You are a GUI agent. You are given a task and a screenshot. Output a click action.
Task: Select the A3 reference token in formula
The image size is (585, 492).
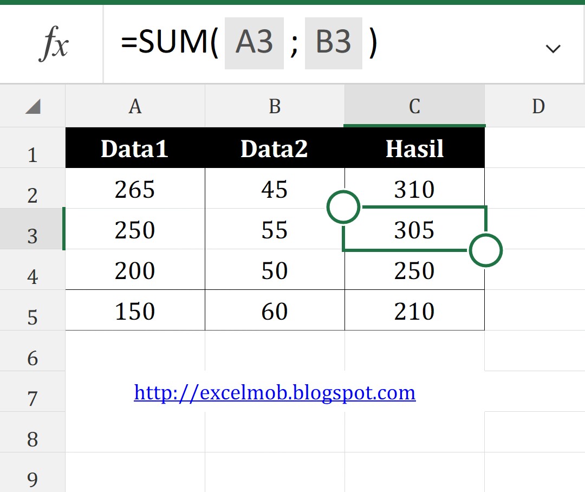[x=253, y=42]
